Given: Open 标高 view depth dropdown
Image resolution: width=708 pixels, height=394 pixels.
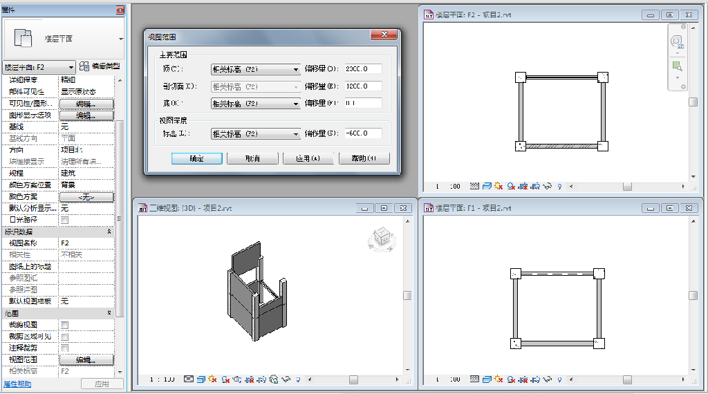Looking at the screenshot, I should 256,133.
